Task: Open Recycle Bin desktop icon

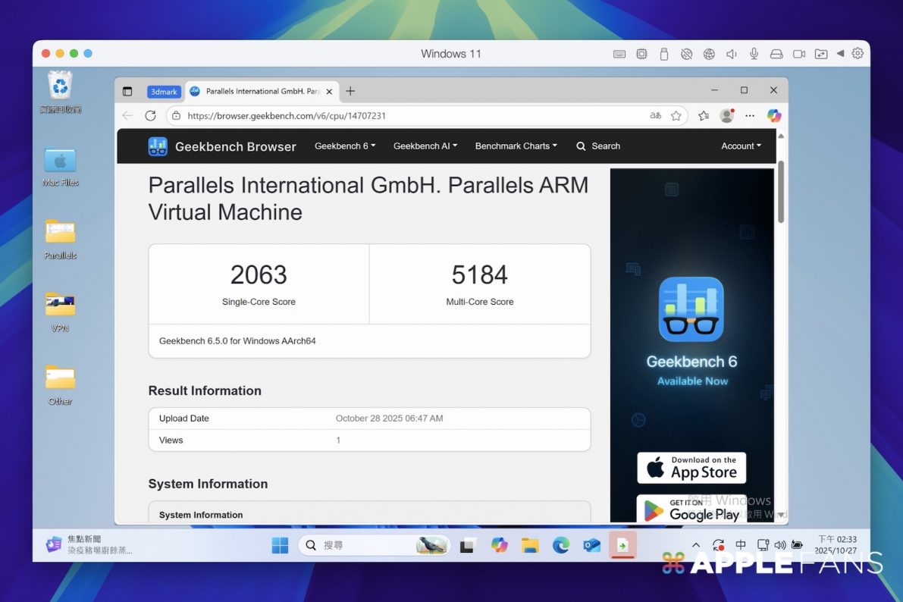Action: coord(60,86)
